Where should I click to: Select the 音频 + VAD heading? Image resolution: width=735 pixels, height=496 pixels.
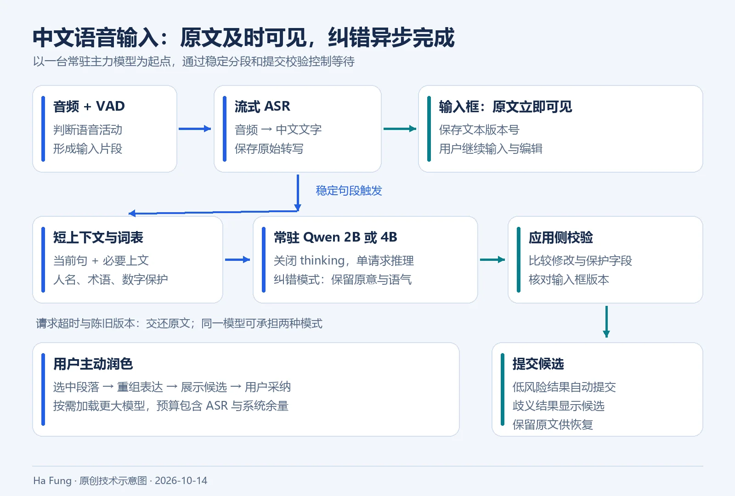[89, 107]
